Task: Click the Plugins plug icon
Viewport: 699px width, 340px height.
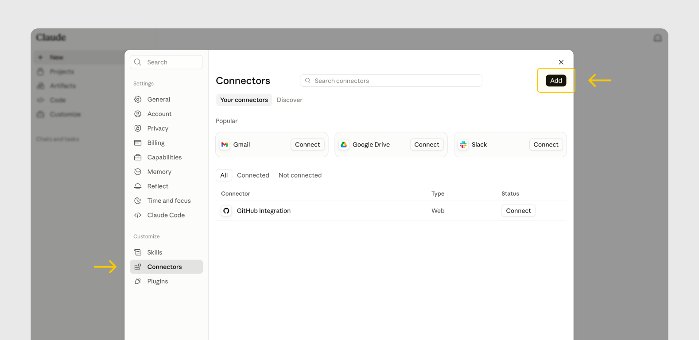Action: point(138,281)
